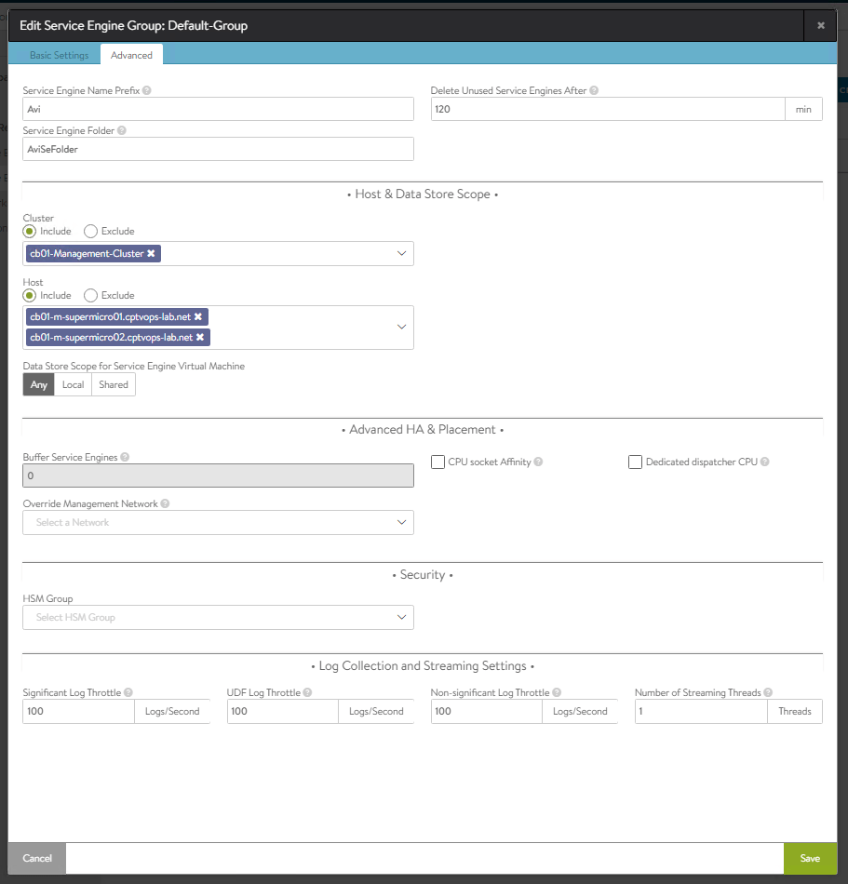Select Shared data store scope option
848x884 pixels.
point(114,385)
